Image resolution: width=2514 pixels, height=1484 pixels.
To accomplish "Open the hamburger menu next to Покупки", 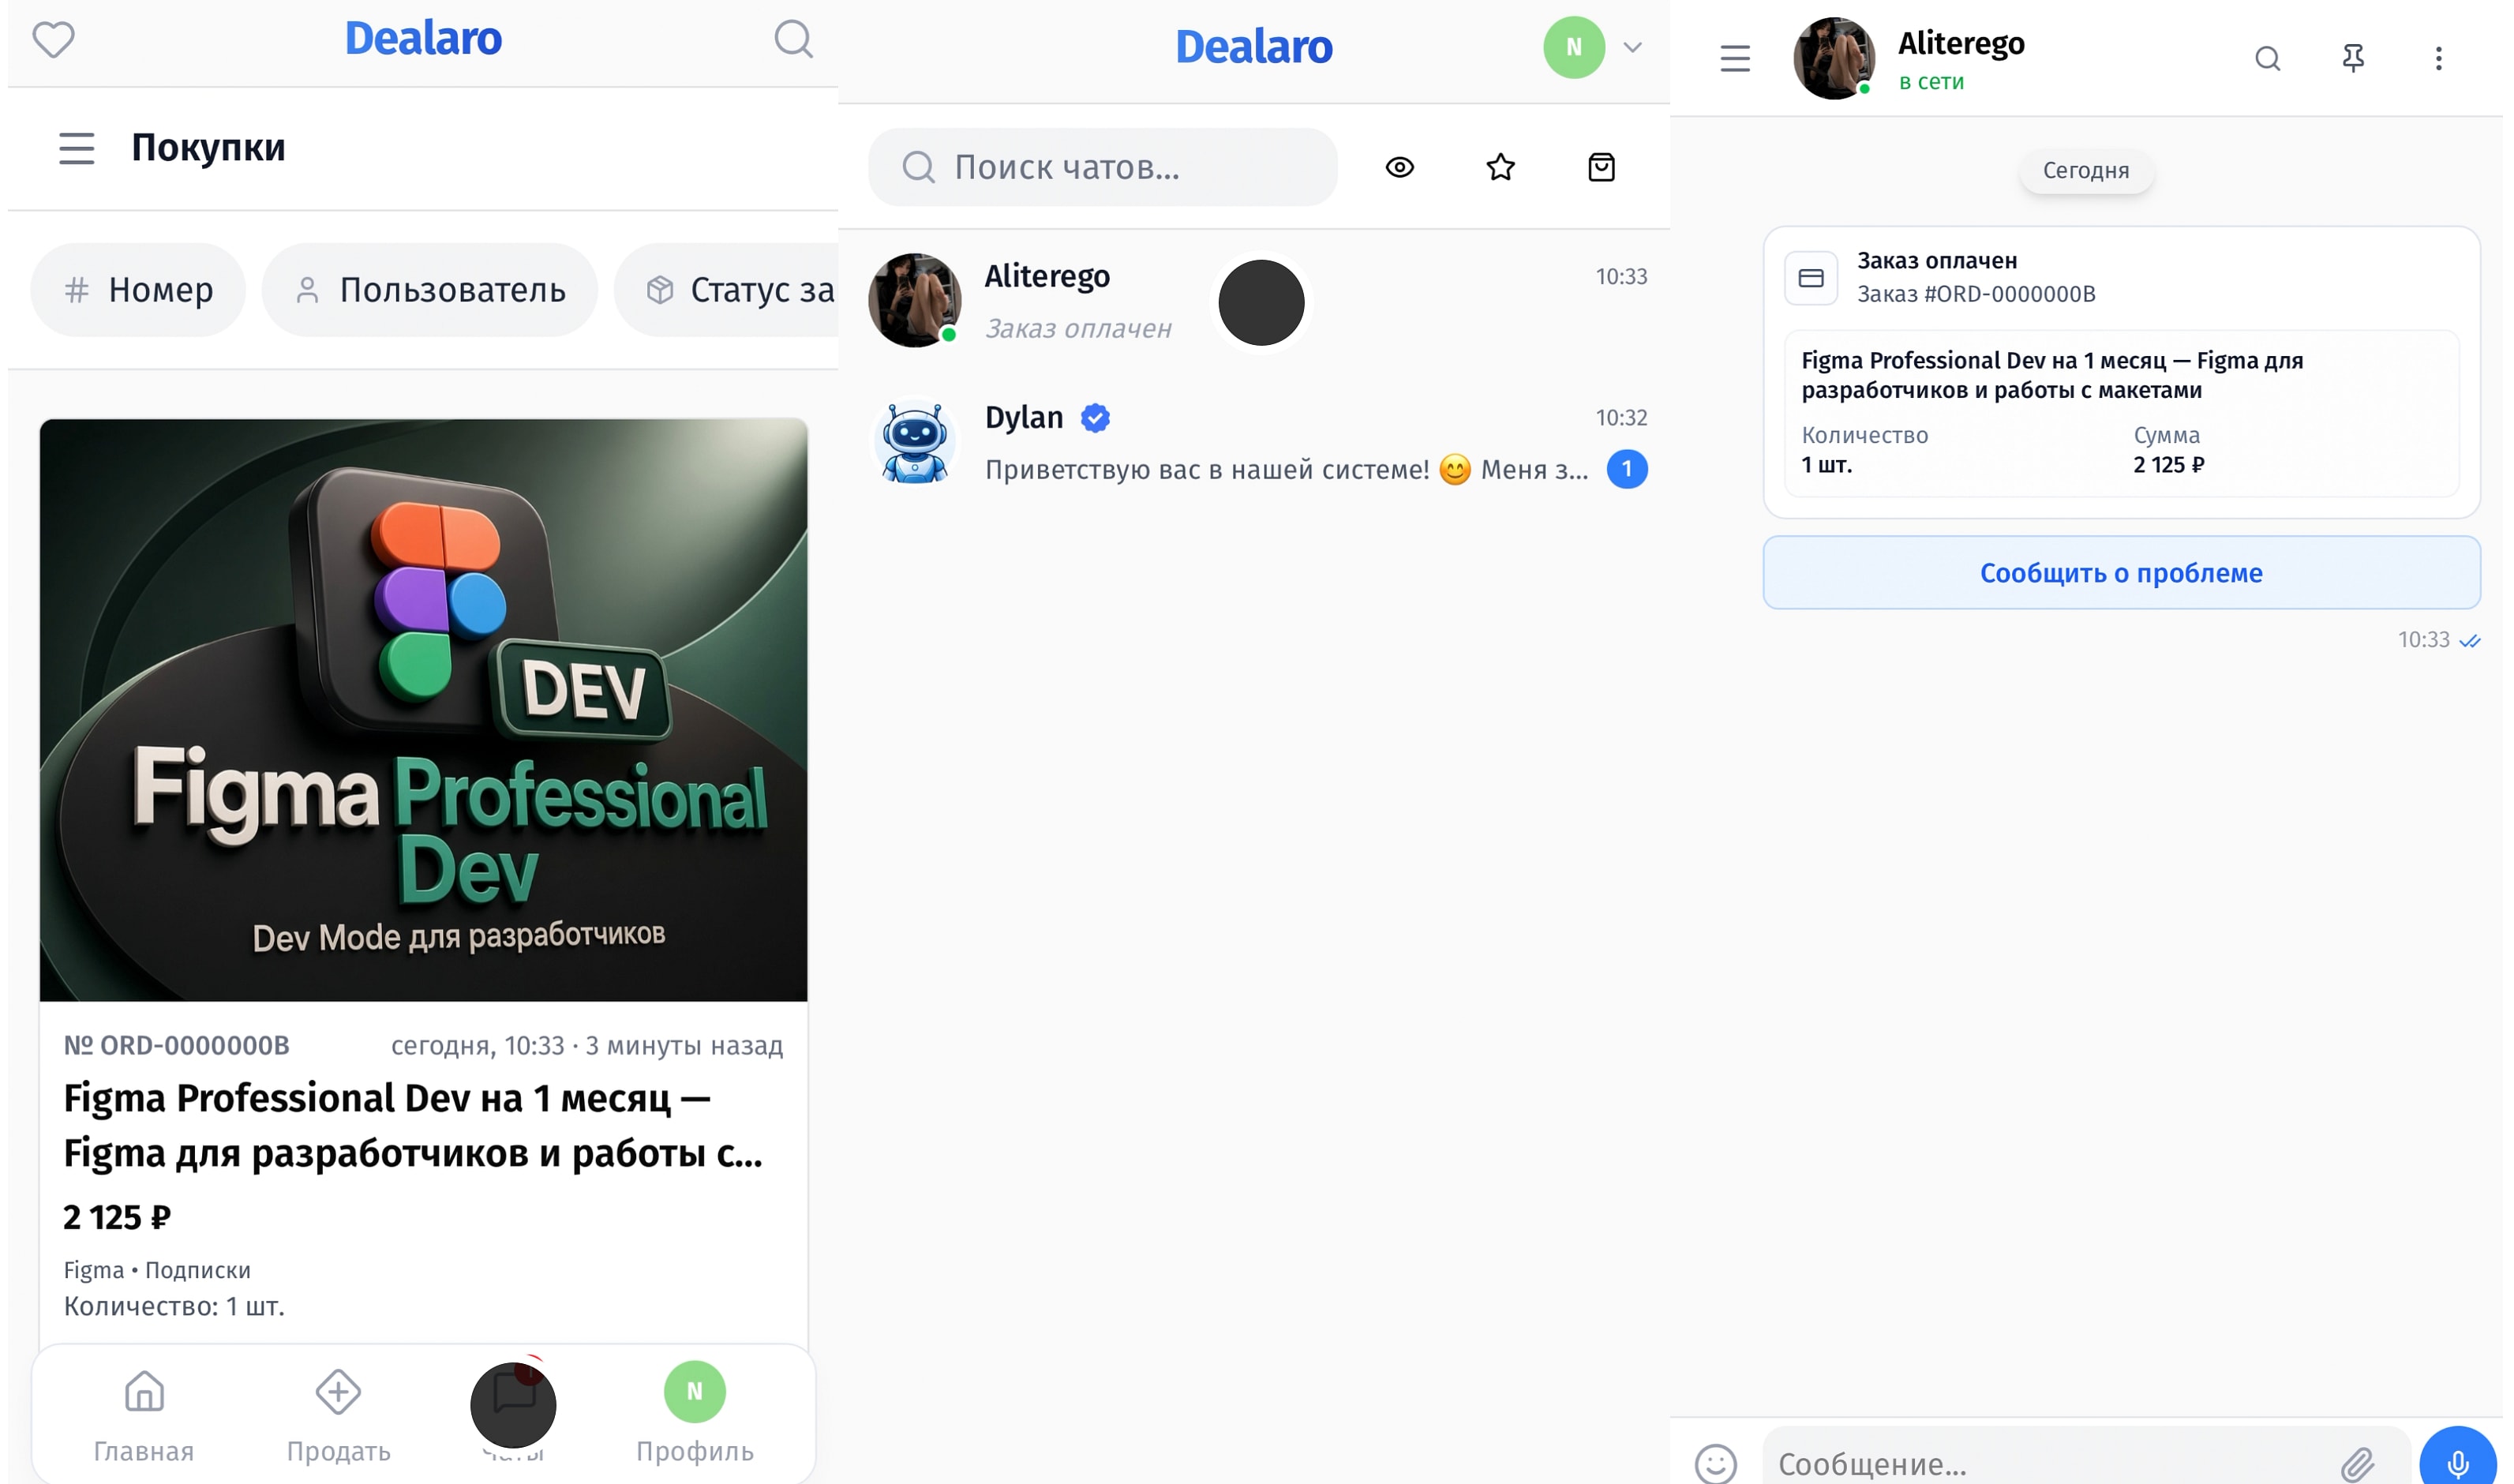I will tap(77, 148).
